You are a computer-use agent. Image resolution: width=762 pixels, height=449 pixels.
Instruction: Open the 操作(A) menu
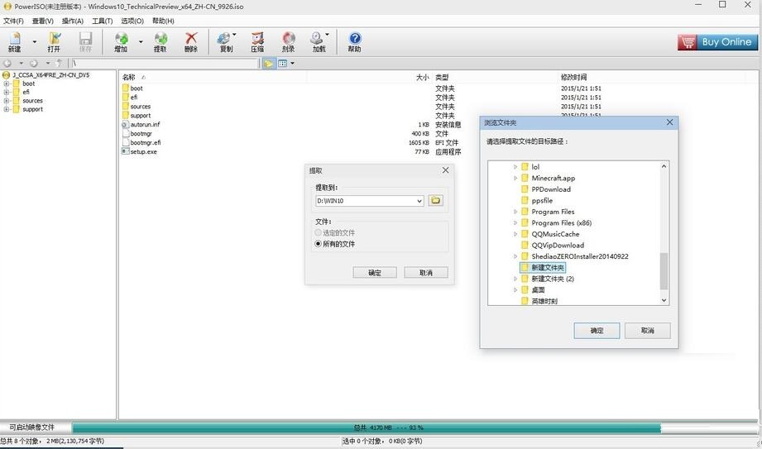(73, 21)
